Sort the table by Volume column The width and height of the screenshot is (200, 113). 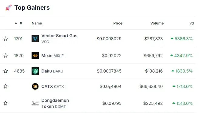click(157, 23)
